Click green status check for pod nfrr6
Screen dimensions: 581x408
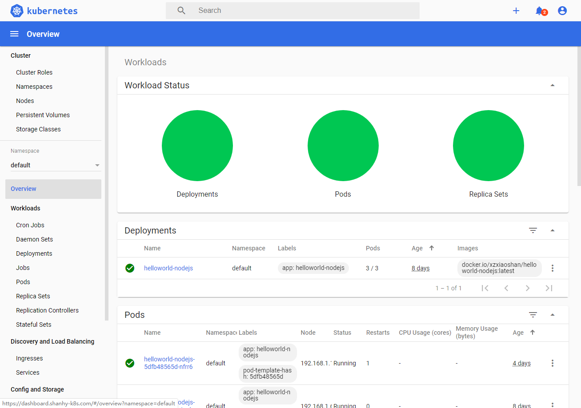tap(130, 363)
